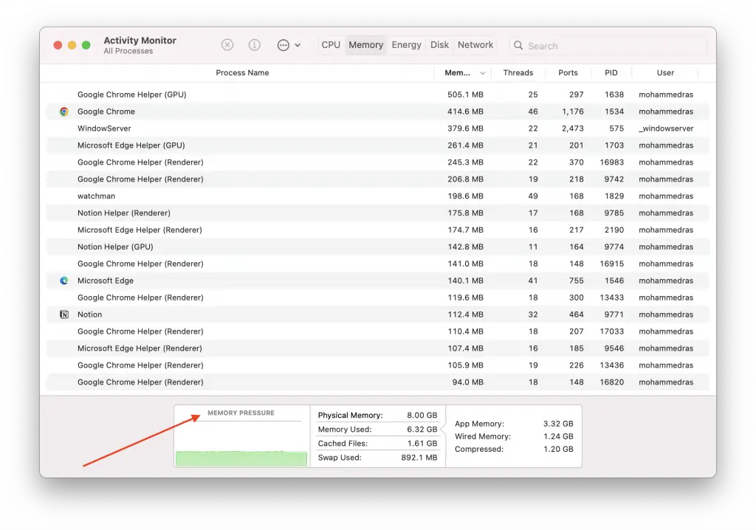Open the ellipsis more-options toolbar menu

tap(289, 45)
